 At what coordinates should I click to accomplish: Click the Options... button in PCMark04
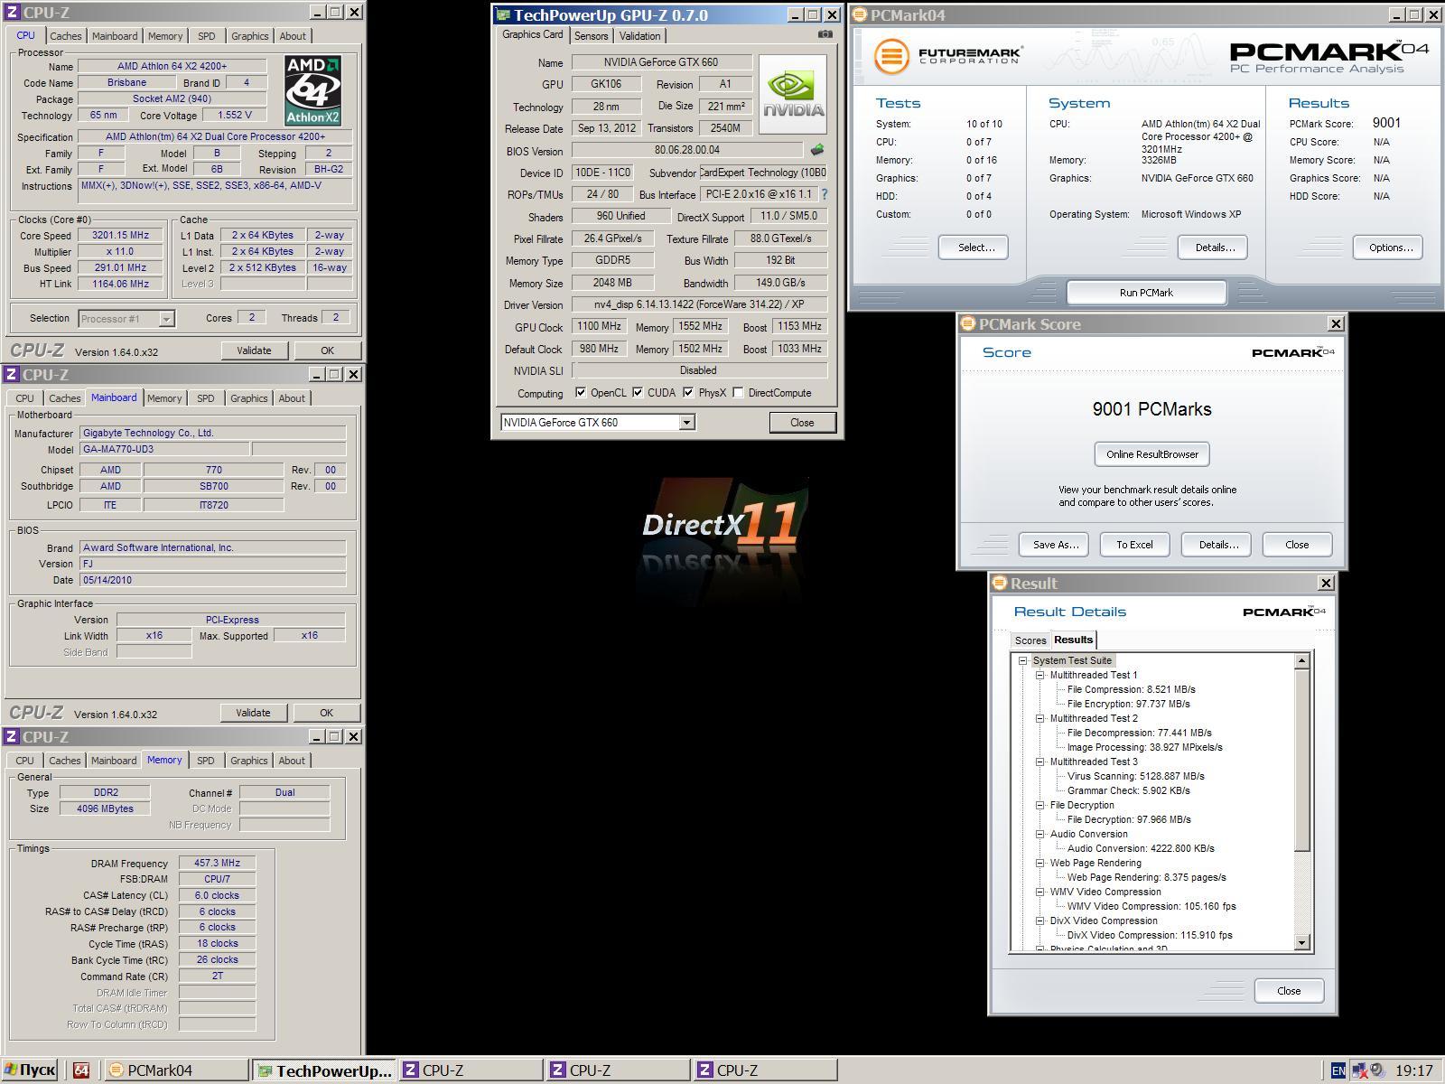1388,248
